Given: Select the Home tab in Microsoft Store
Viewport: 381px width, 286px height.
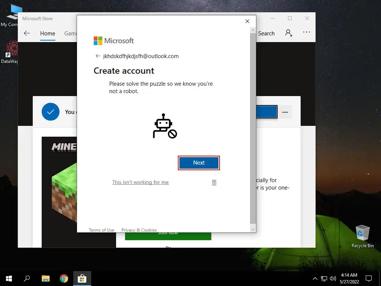Looking at the screenshot, I should coord(48,33).
